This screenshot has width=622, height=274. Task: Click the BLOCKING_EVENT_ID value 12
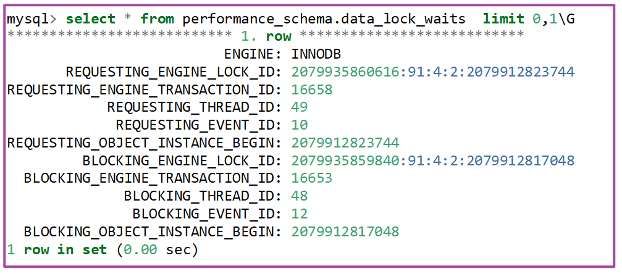click(x=300, y=214)
